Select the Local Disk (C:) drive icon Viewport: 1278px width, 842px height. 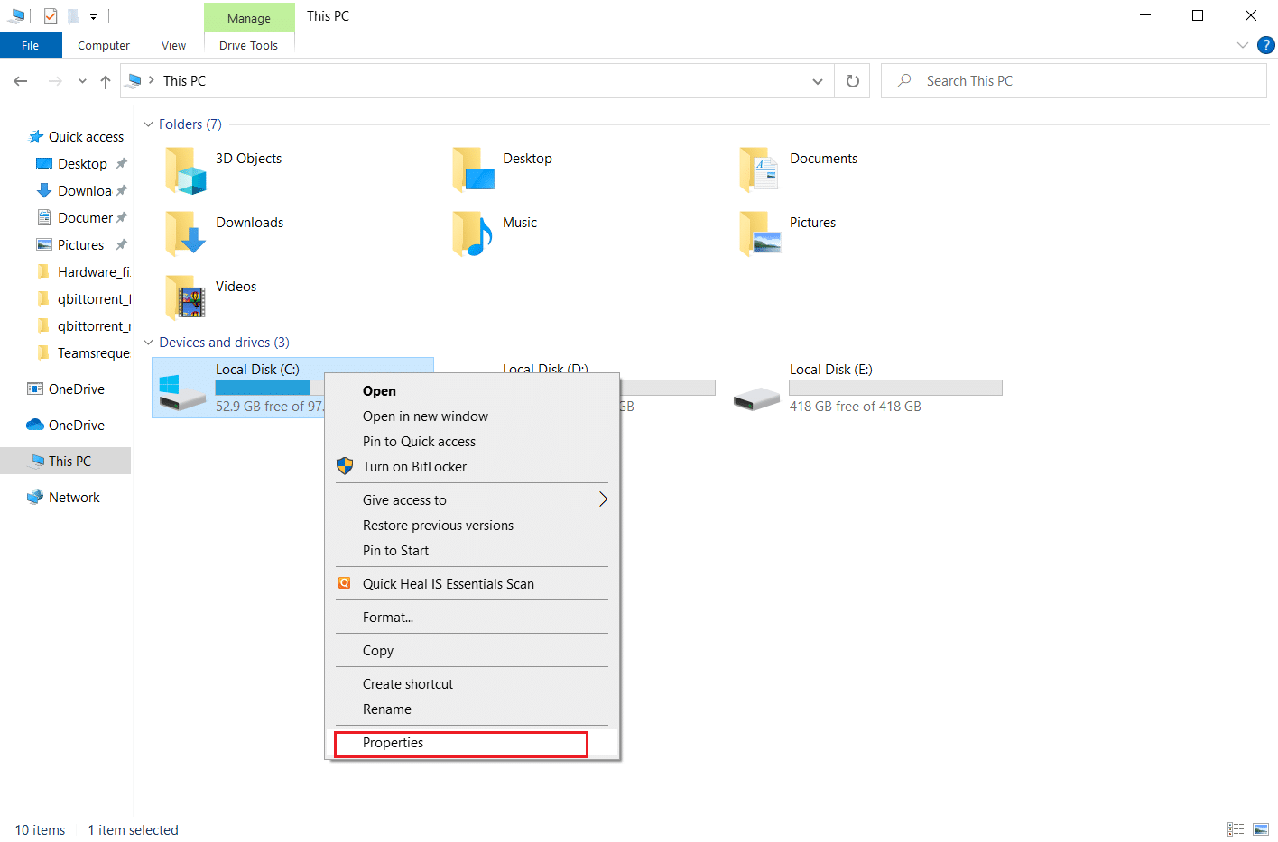point(182,393)
